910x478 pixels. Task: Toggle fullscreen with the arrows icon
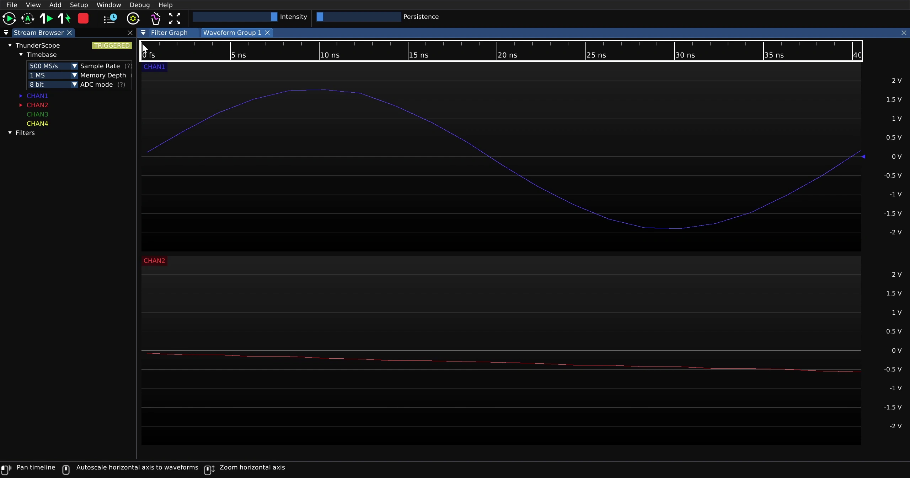(x=175, y=18)
